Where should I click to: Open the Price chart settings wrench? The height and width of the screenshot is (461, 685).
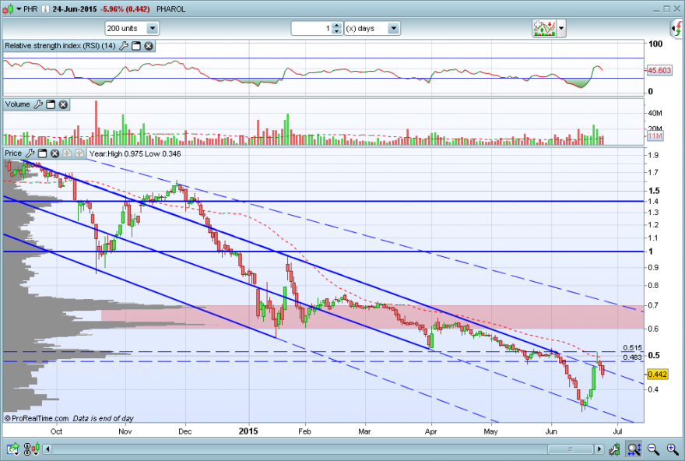[30, 153]
